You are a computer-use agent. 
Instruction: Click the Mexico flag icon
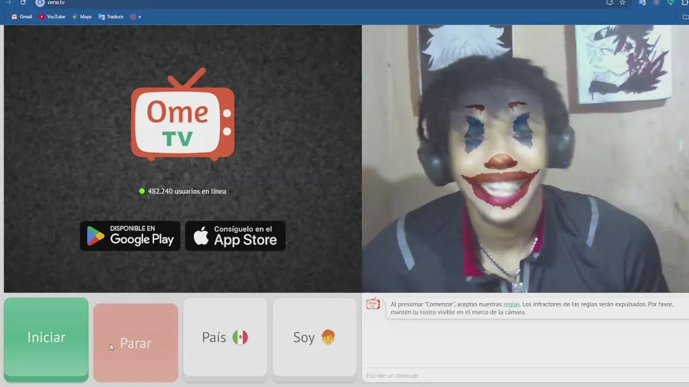[240, 338]
